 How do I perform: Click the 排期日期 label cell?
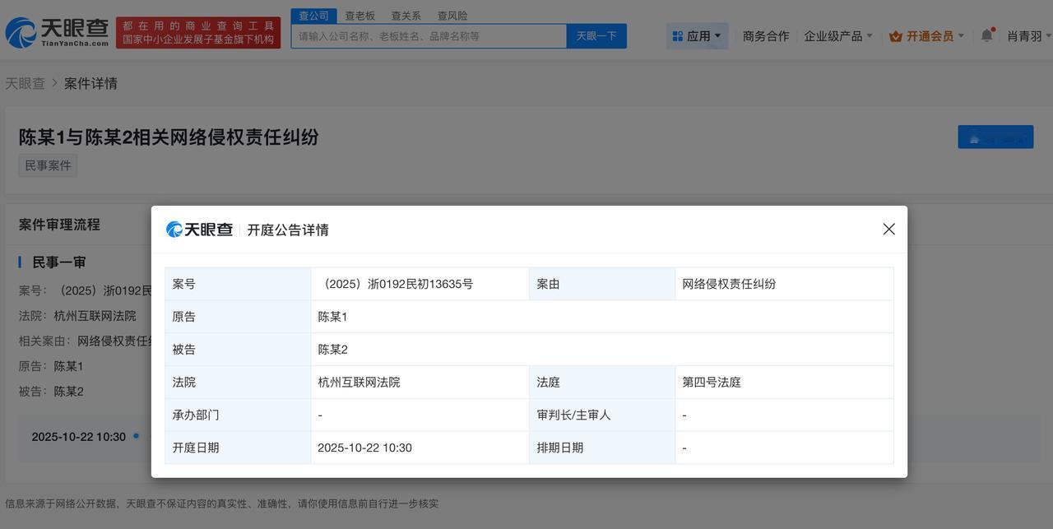coord(602,448)
